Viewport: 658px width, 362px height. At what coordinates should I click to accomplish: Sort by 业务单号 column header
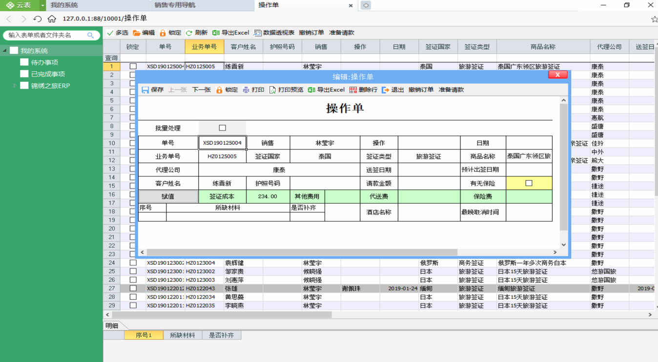pyautogui.click(x=204, y=47)
